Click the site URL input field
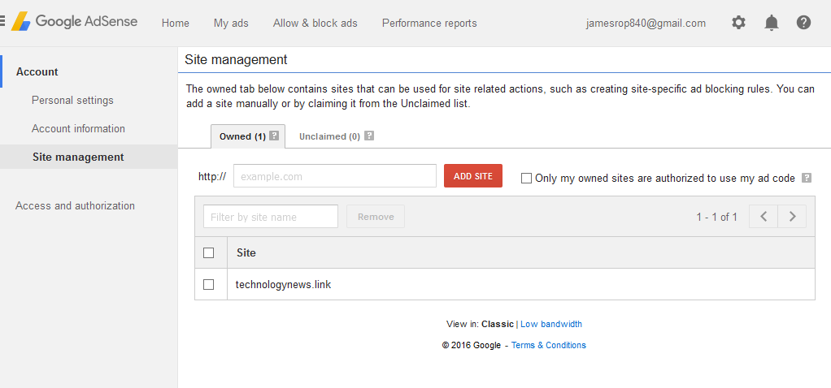Screen dimensions: 831x388 pyautogui.click(x=334, y=176)
